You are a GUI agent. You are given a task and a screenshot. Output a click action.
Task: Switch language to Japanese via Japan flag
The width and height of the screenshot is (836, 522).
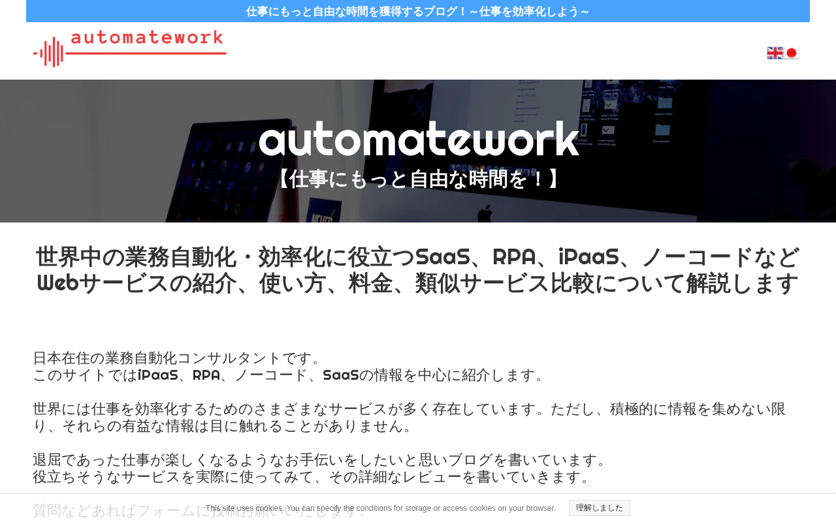792,53
